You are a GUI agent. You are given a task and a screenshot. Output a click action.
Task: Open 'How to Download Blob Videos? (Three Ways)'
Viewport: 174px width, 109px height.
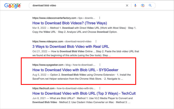coord(70,23)
